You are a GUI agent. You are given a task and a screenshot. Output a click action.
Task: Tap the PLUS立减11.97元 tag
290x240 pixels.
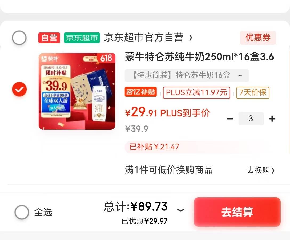click(196, 93)
